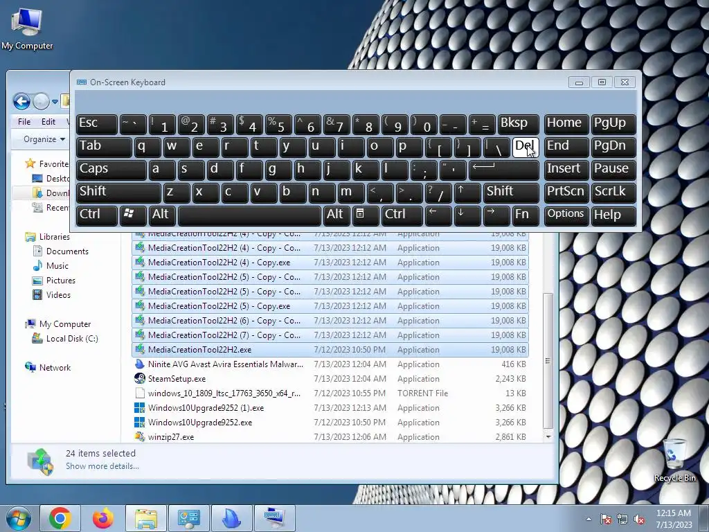Image resolution: width=709 pixels, height=532 pixels.
Task: Click Explorer Back navigation arrow
Action: 21,101
